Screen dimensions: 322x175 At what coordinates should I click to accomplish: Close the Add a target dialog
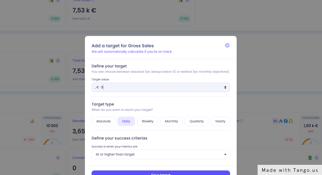point(227,45)
